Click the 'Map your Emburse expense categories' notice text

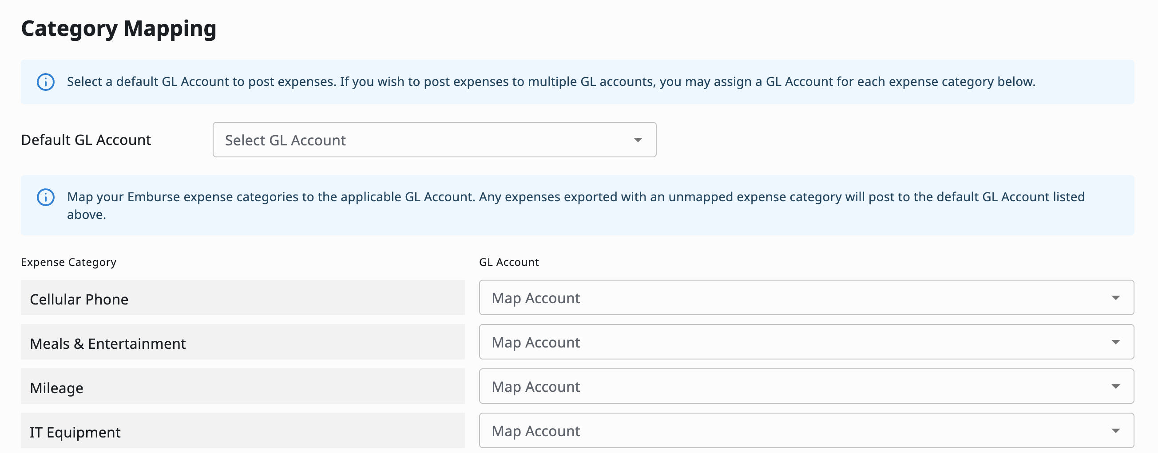pos(576,206)
